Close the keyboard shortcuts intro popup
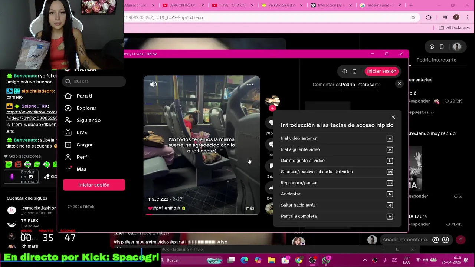The height and width of the screenshot is (267, 475). point(393,117)
